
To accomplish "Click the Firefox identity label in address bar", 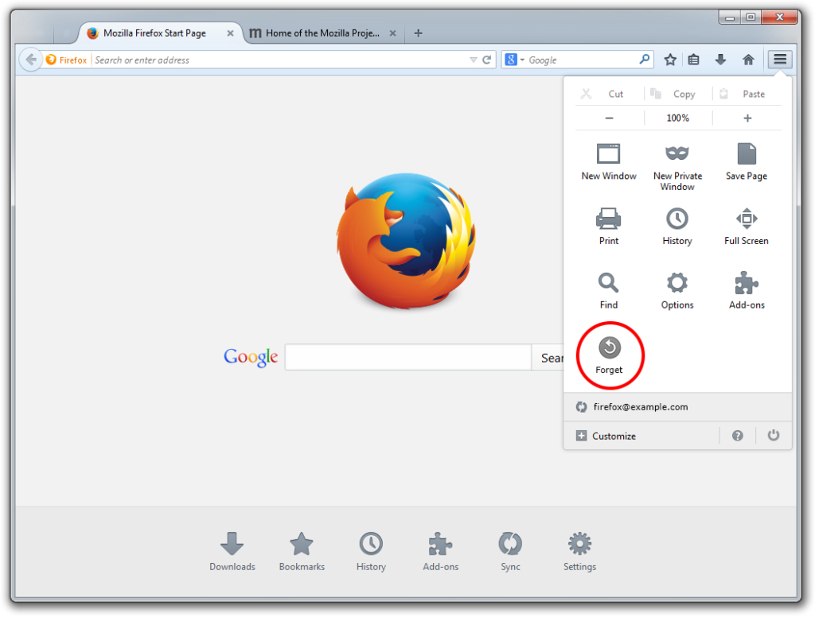I will (x=67, y=60).
